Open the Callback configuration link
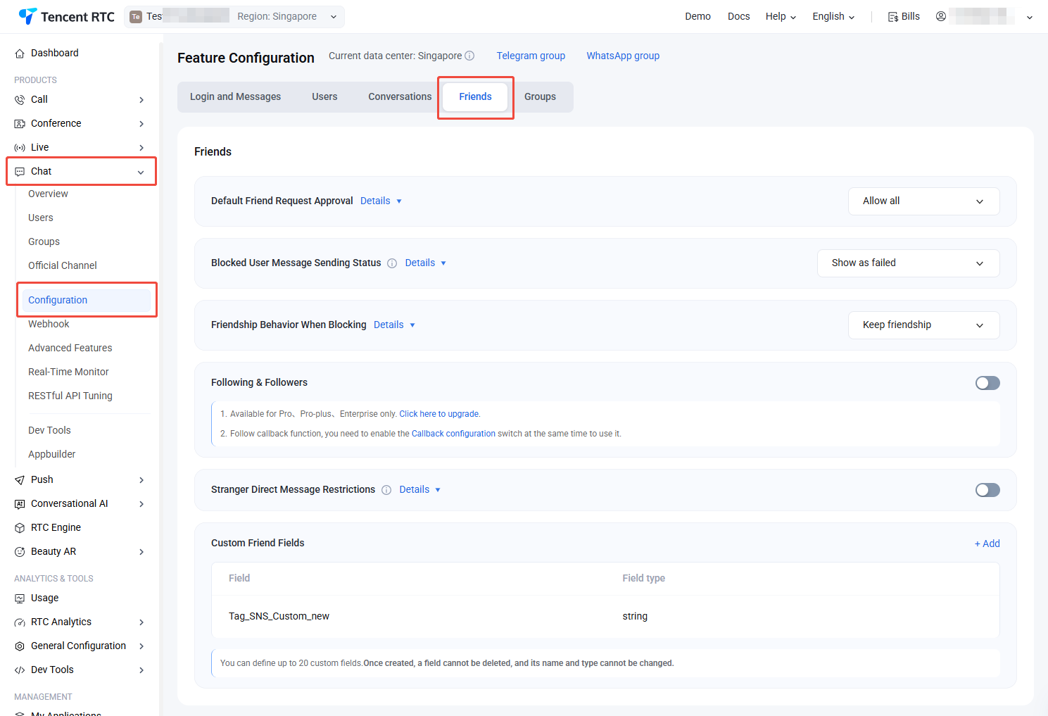This screenshot has width=1048, height=716. [x=453, y=434]
